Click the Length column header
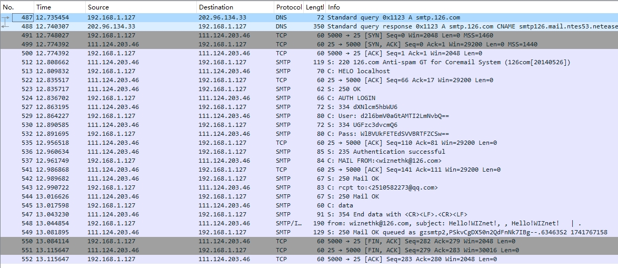The image size is (618, 268). click(315, 7)
